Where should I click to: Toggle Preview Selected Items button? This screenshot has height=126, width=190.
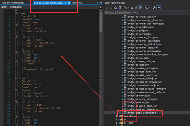click(158, 8)
